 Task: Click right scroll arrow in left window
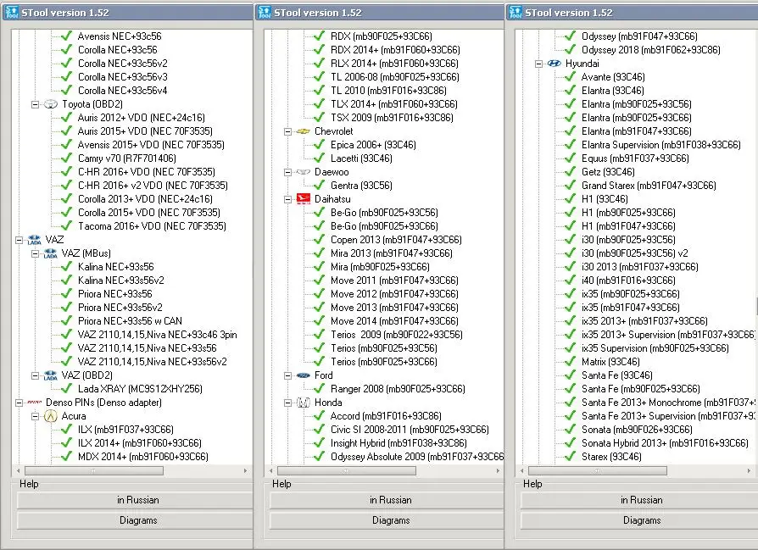click(246, 470)
